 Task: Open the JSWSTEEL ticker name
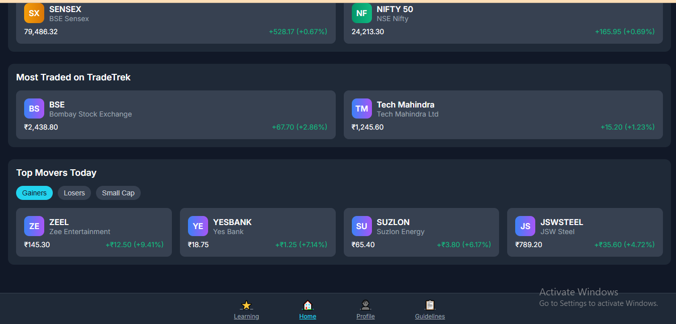pos(562,222)
